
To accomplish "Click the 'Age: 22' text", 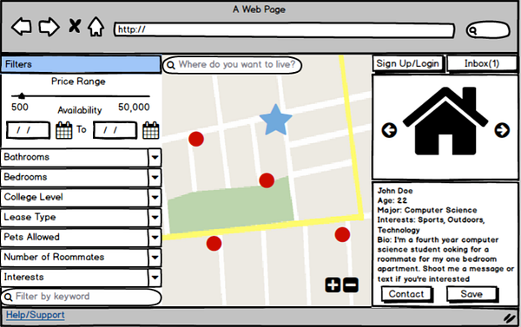I will click(392, 200).
